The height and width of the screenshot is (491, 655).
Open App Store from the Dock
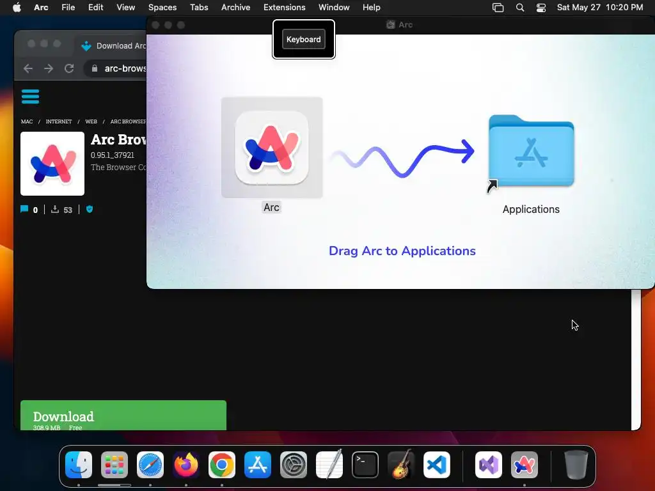pos(258,465)
